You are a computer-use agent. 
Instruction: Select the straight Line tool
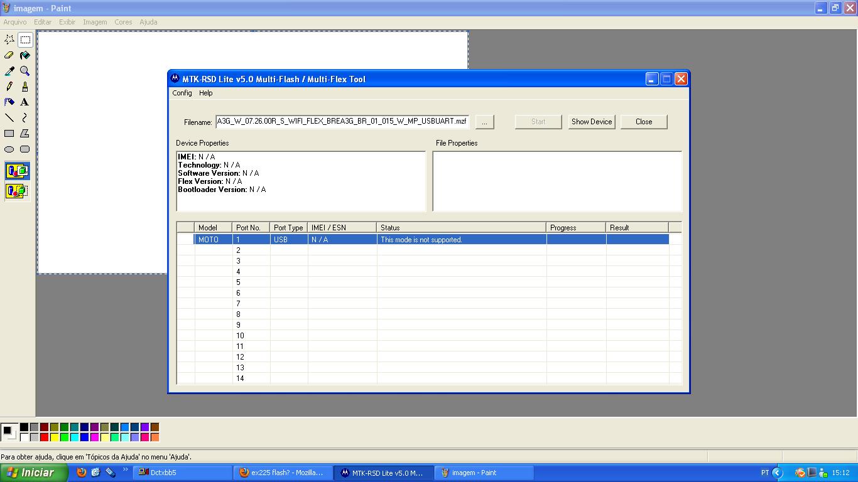(9, 118)
